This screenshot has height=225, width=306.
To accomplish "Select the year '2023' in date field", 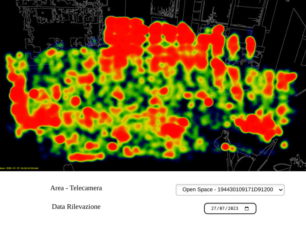I will [x=232, y=209].
